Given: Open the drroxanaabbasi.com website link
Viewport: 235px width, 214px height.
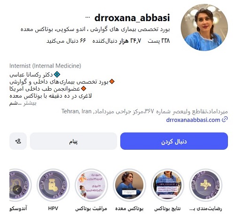Looking at the screenshot, I should [193, 120].
